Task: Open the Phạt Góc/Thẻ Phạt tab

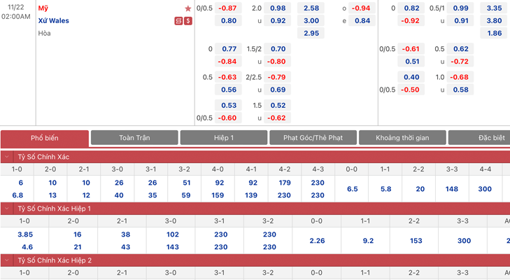Action: tap(313, 138)
